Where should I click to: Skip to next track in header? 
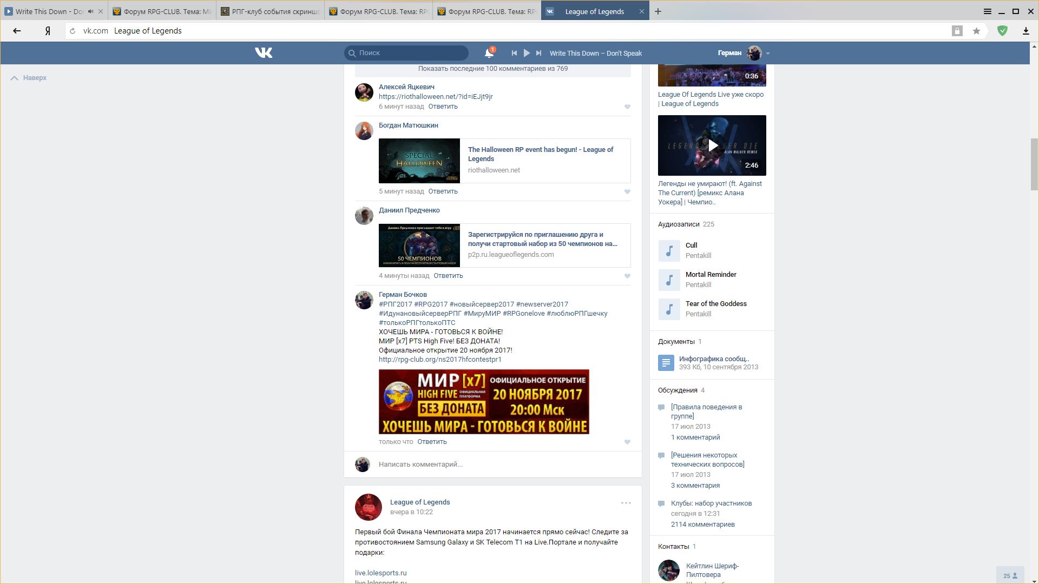(x=538, y=53)
